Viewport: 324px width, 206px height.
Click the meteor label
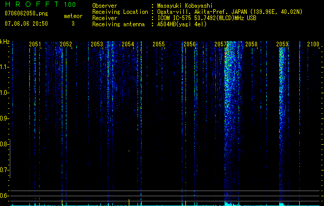pos(73,16)
